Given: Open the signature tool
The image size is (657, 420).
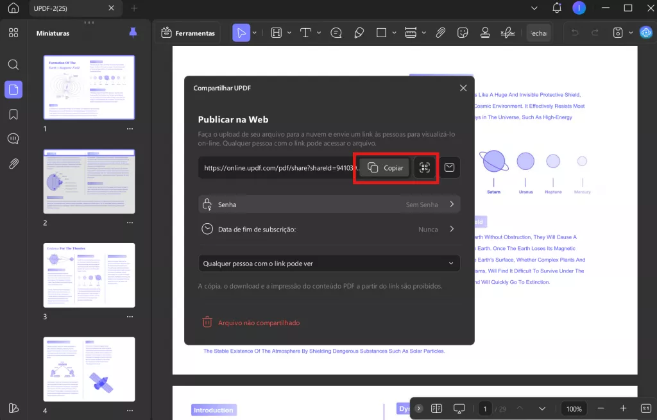Looking at the screenshot, I should 508,33.
